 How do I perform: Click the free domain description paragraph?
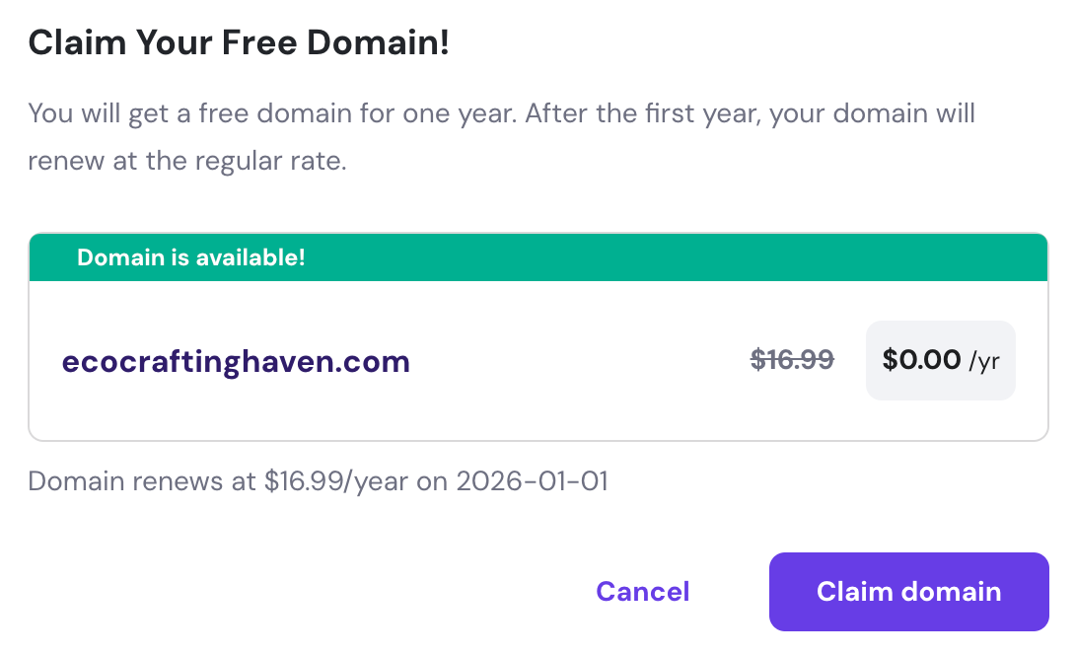[501, 136]
